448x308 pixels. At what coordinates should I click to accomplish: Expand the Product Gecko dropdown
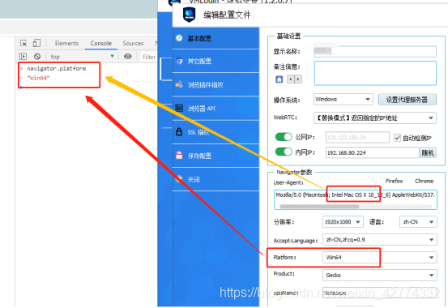[380, 275]
